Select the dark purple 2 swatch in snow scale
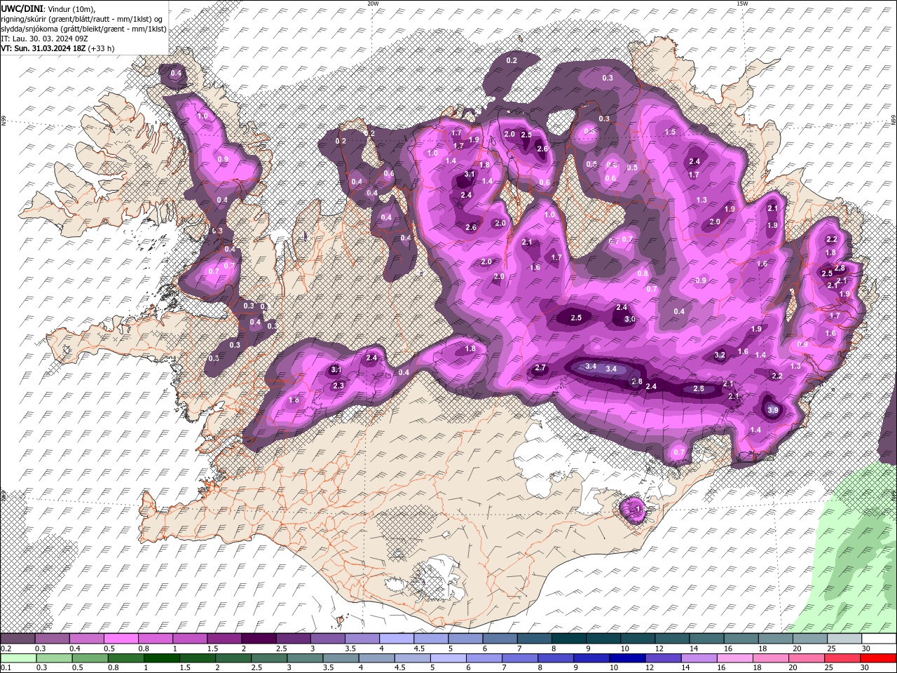This screenshot has width=897, height=673. coord(259,639)
